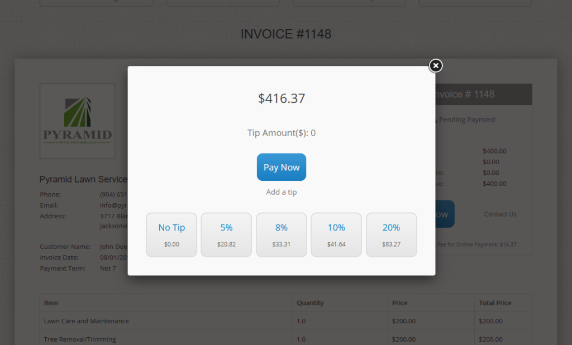Click the 'Address:' label
This screenshot has height=345, width=572.
(x=53, y=216)
